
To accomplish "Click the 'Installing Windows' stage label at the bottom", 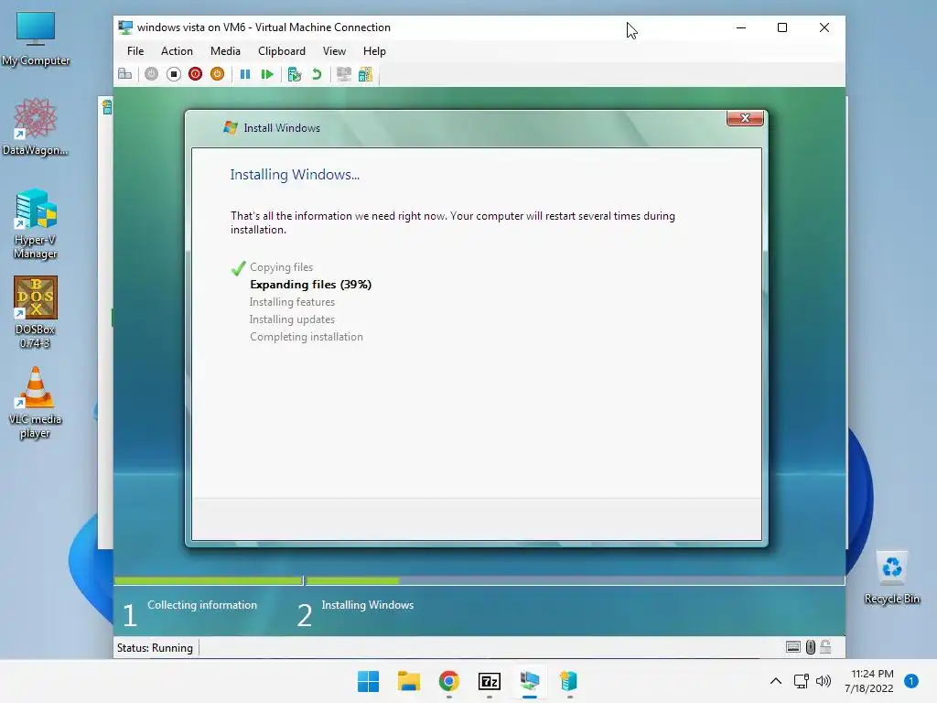I will [x=368, y=605].
